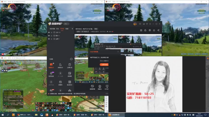Add 摄像头 camera source below the preview

click(x=100, y=87)
